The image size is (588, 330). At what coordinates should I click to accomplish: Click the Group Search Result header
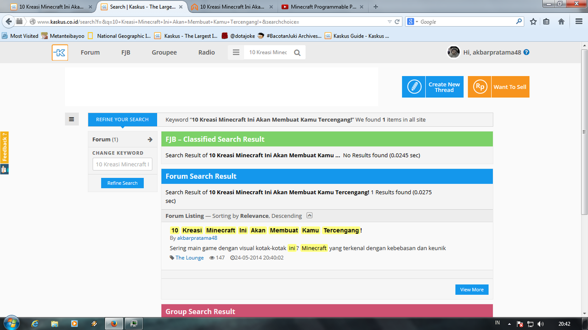pos(327,310)
